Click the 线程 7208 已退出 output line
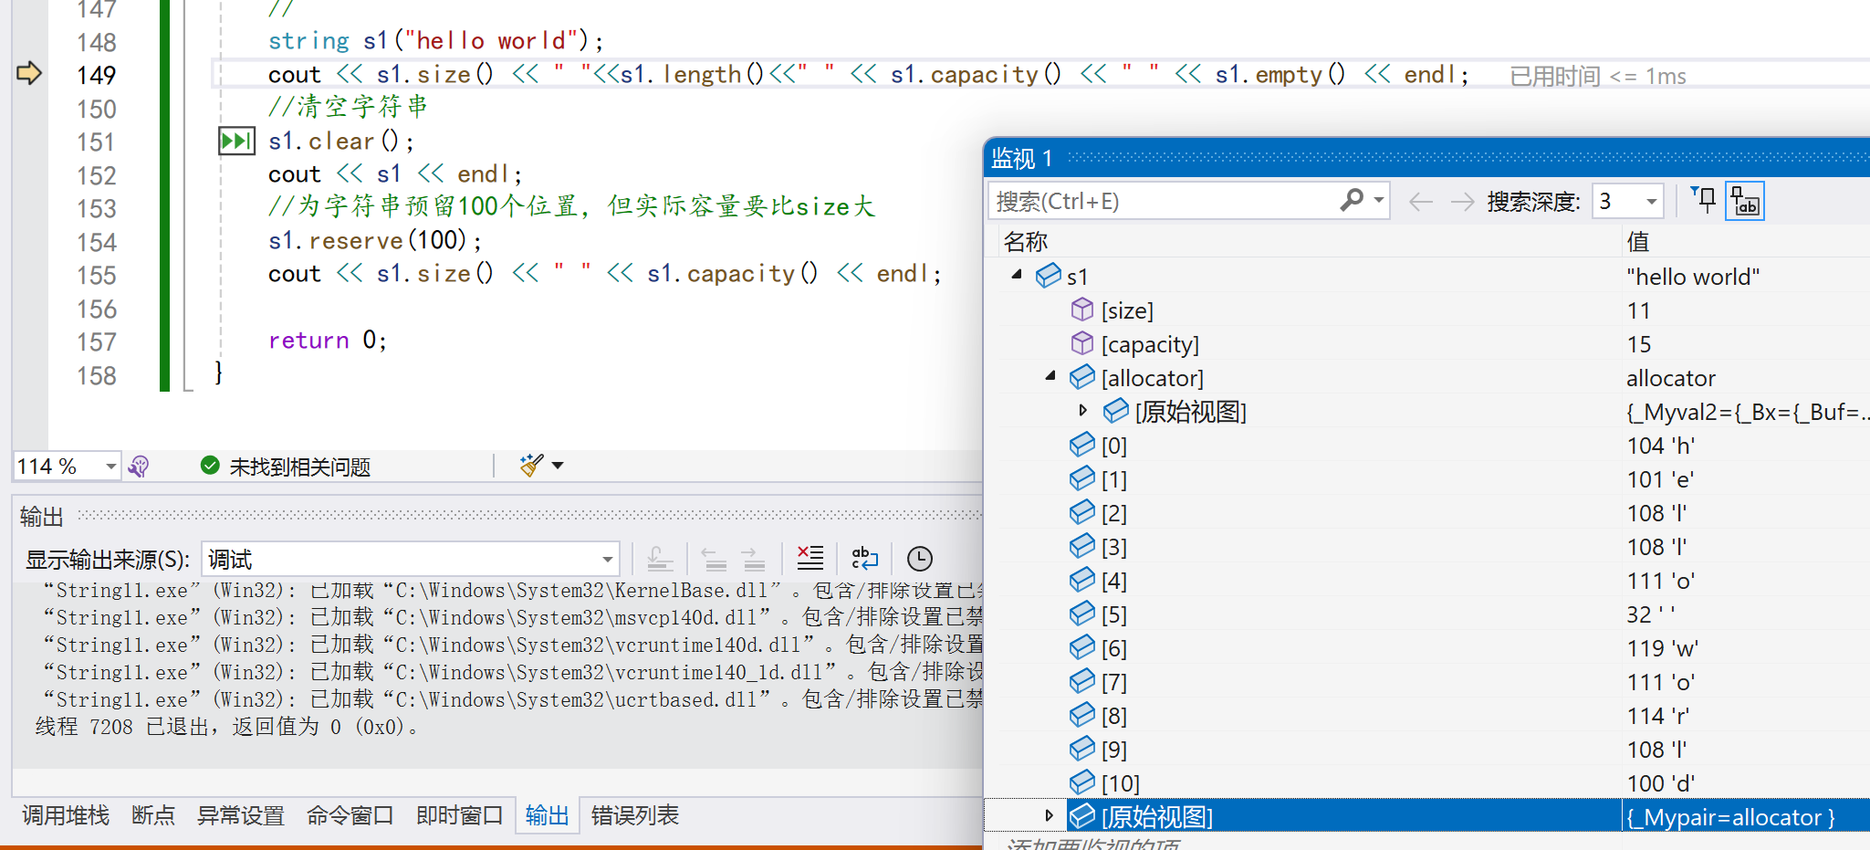 click(x=227, y=727)
